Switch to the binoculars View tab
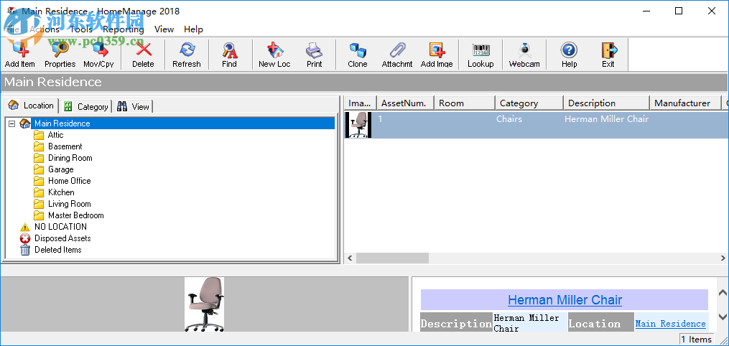The image size is (729, 346). click(x=133, y=107)
